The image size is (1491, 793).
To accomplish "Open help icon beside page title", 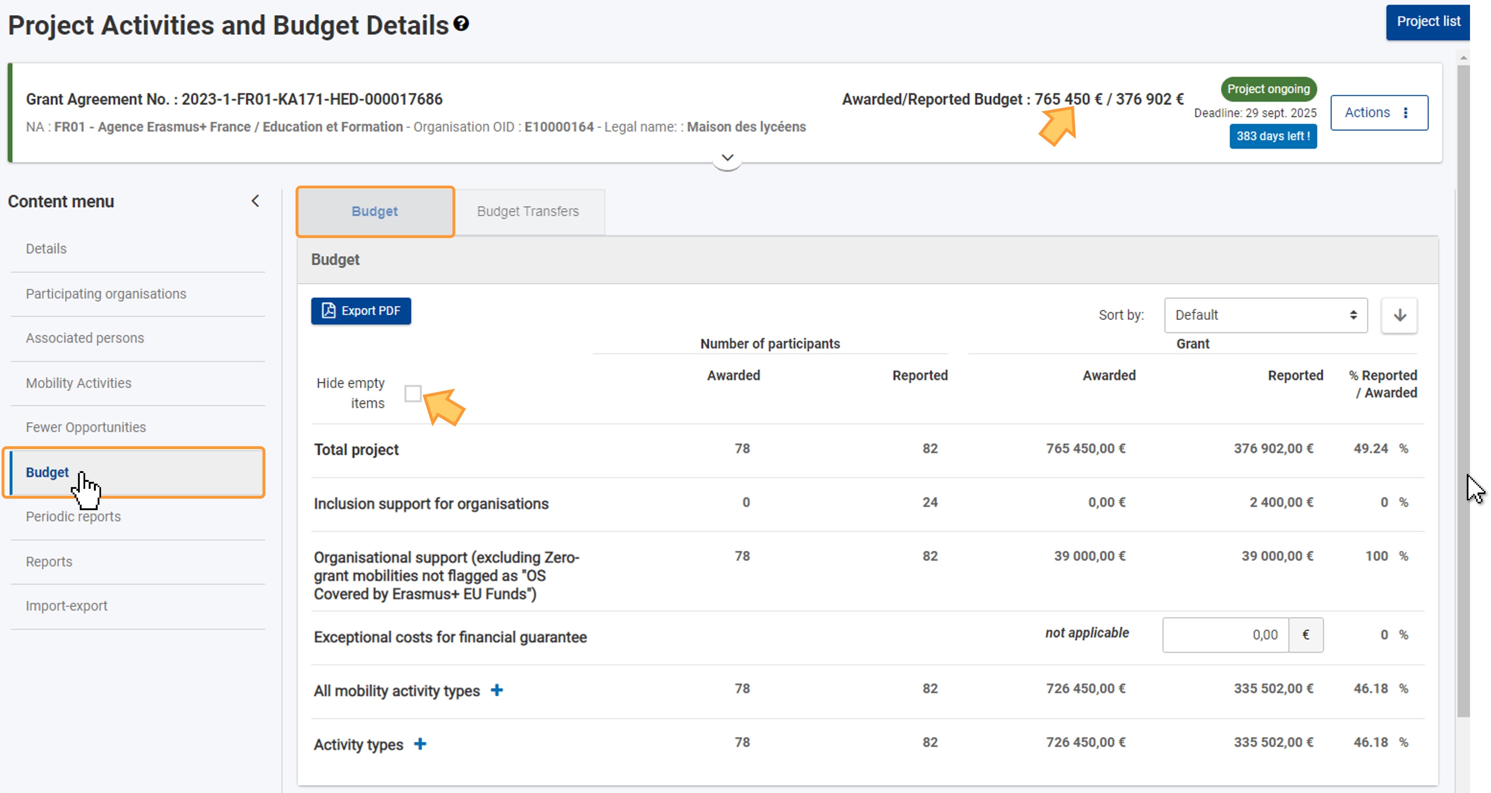I will (461, 24).
